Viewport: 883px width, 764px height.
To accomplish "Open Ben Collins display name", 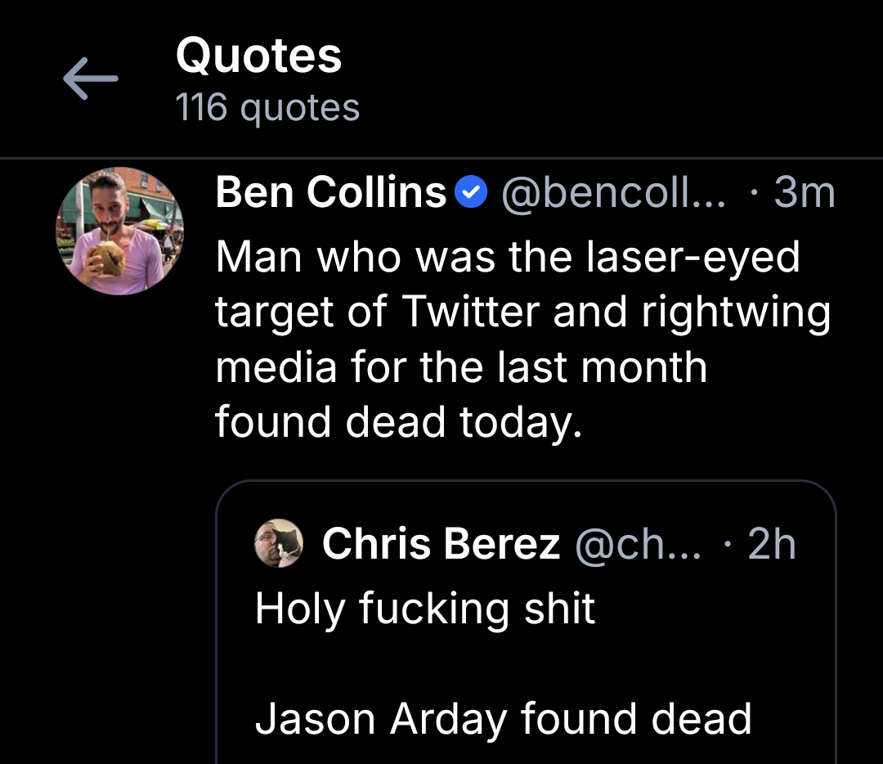I will (x=331, y=192).
